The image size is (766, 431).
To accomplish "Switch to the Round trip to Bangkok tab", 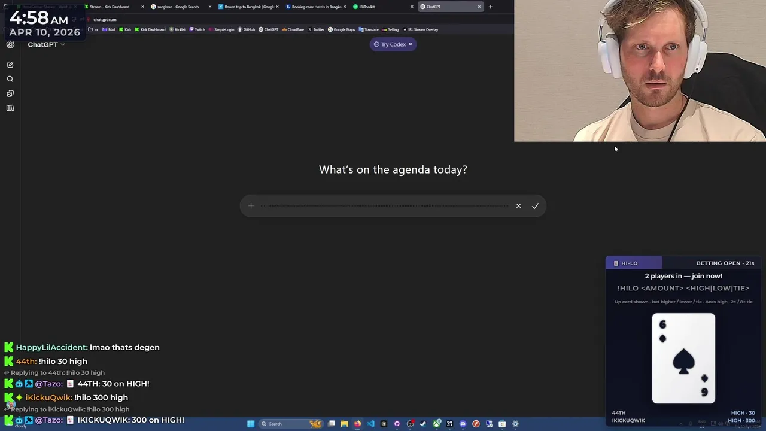I will click(x=247, y=7).
